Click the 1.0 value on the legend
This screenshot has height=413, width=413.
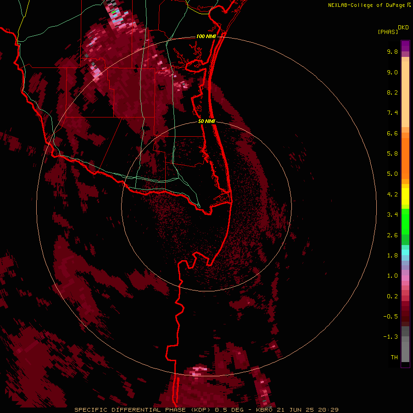pos(392,276)
